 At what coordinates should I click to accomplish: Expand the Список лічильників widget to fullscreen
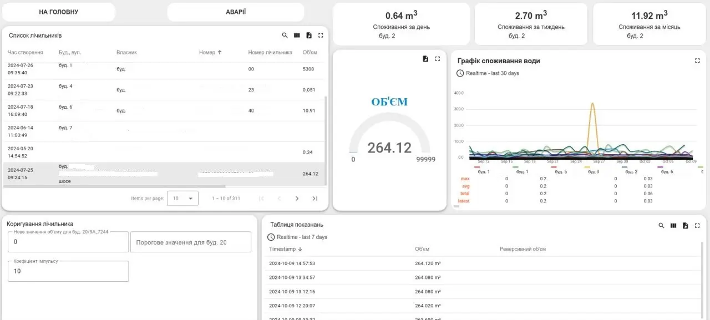pyautogui.click(x=321, y=35)
